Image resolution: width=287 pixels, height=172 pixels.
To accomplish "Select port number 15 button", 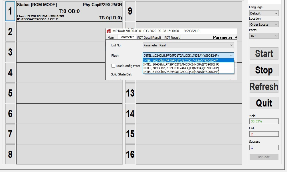I will pyautogui.click(x=130, y=134).
